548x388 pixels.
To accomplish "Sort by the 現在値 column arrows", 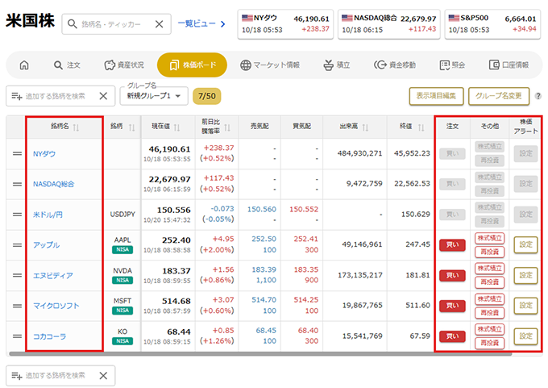I will tap(176, 127).
